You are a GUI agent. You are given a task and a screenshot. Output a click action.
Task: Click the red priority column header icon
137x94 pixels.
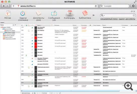pos(36,25)
